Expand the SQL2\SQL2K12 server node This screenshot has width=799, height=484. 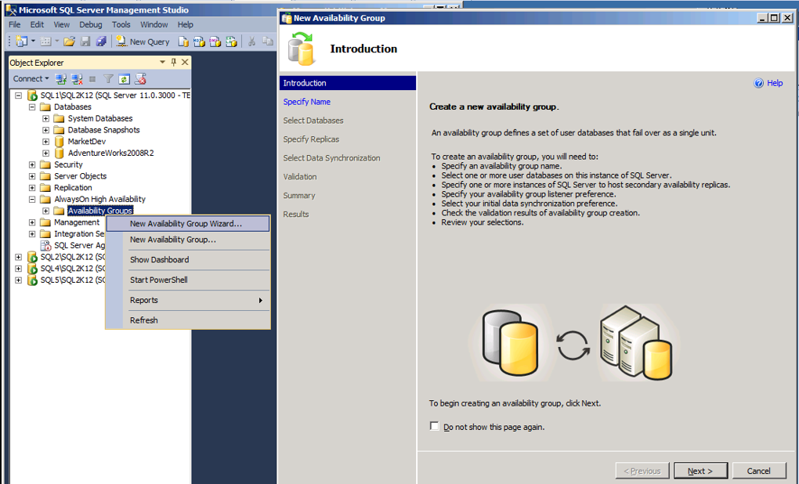point(18,257)
